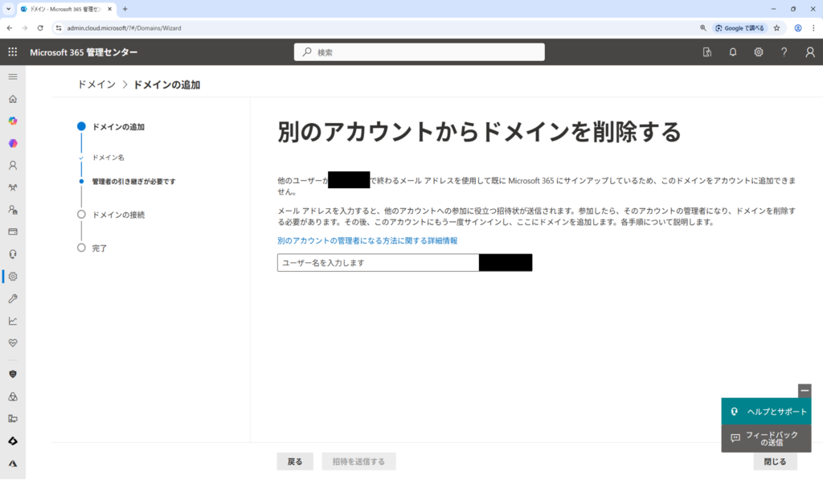This screenshot has width=823, height=480.
Task: Open Users section person icon in sidebar
Action: (x=12, y=166)
